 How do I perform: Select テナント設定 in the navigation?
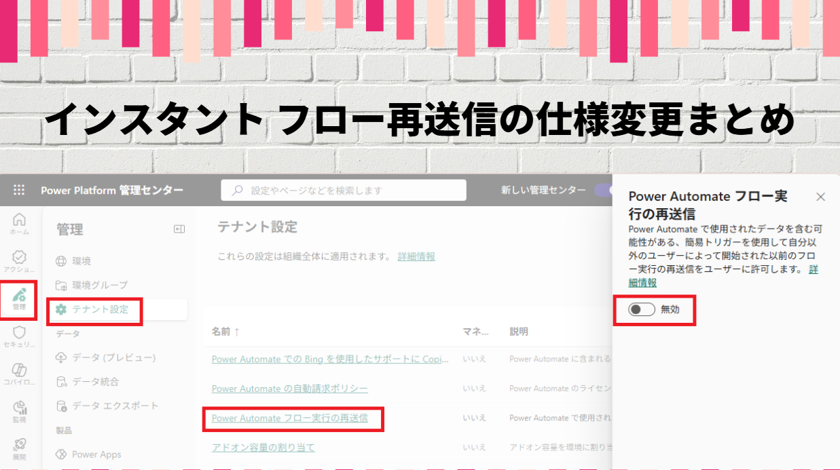[x=100, y=309]
